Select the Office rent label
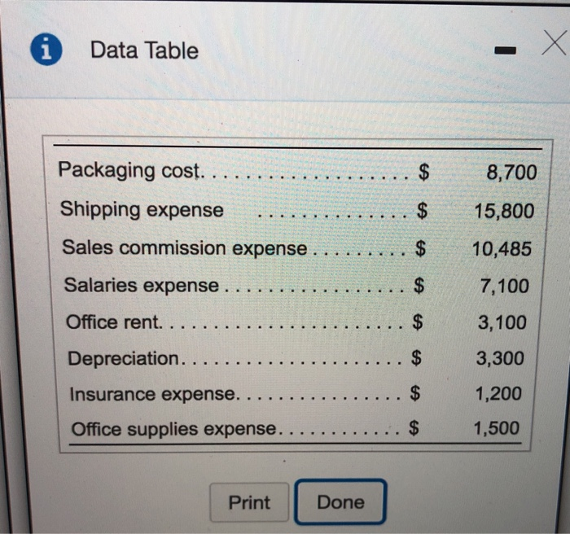The height and width of the screenshot is (534, 570). click(114, 322)
